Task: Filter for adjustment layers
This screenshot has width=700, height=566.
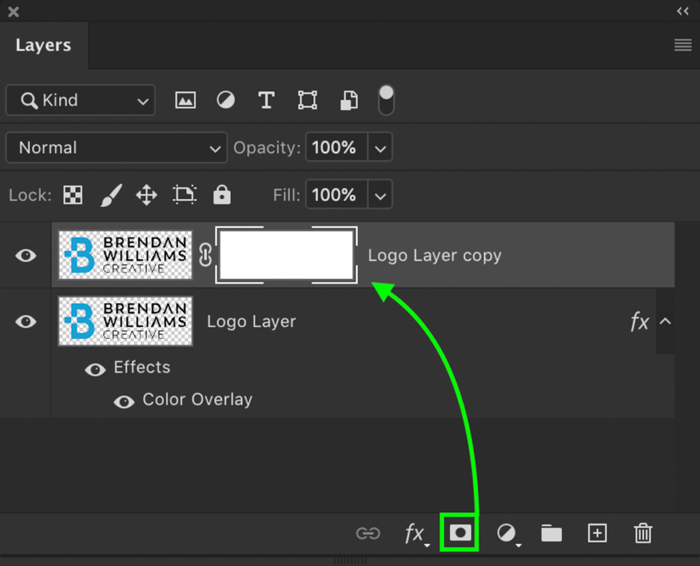Action: tap(226, 100)
